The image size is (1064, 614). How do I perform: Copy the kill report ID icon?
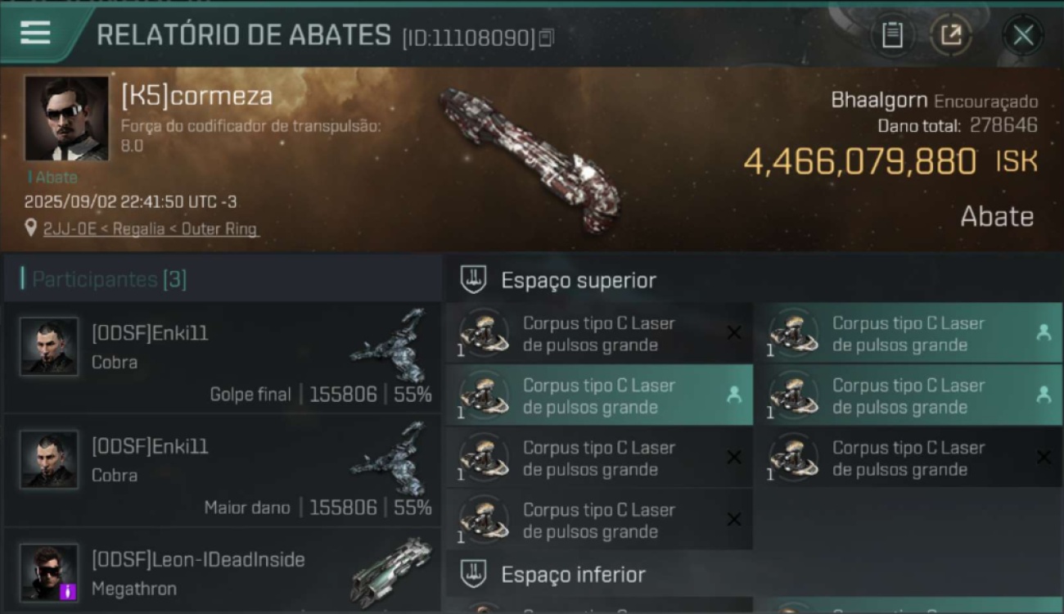point(546,38)
